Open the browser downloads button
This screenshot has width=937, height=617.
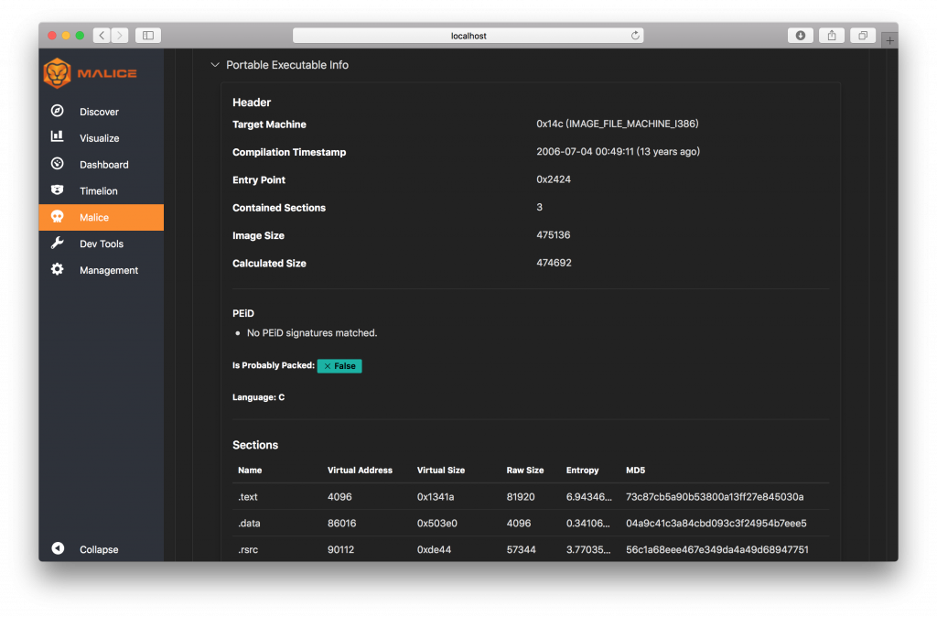(800, 36)
